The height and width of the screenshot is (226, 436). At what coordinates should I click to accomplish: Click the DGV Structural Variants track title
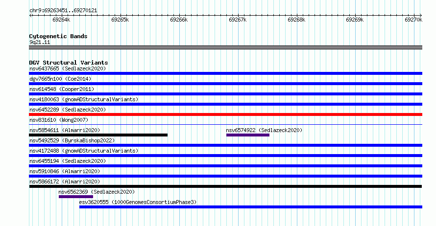[69, 63]
